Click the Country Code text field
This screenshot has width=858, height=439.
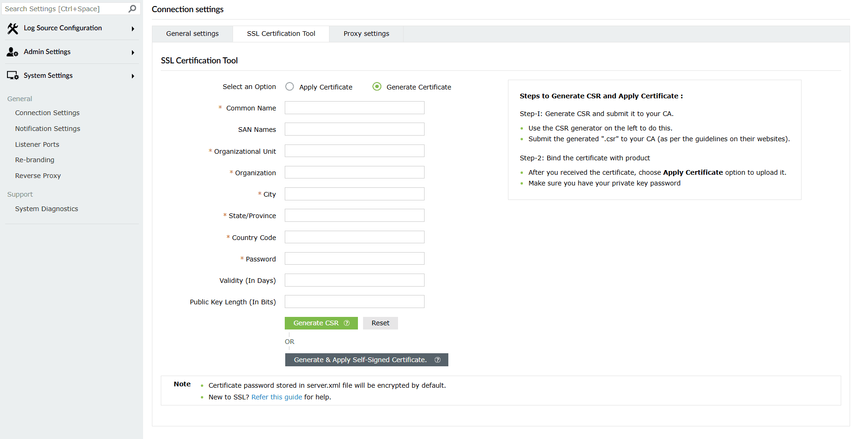click(x=354, y=237)
